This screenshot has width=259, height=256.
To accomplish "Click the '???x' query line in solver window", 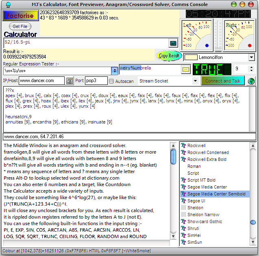I will pyautogui.click(x=10, y=91).
